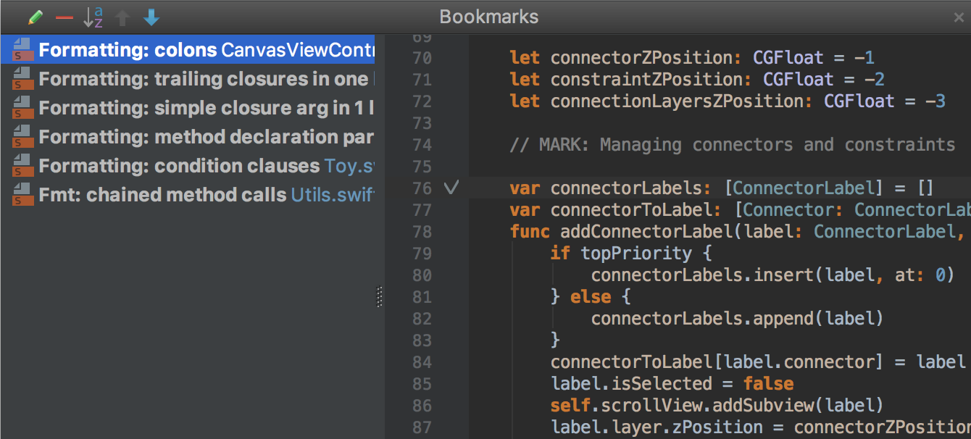Click the blue move down arrow
The image size is (971, 439).
[x=151, y=17]
